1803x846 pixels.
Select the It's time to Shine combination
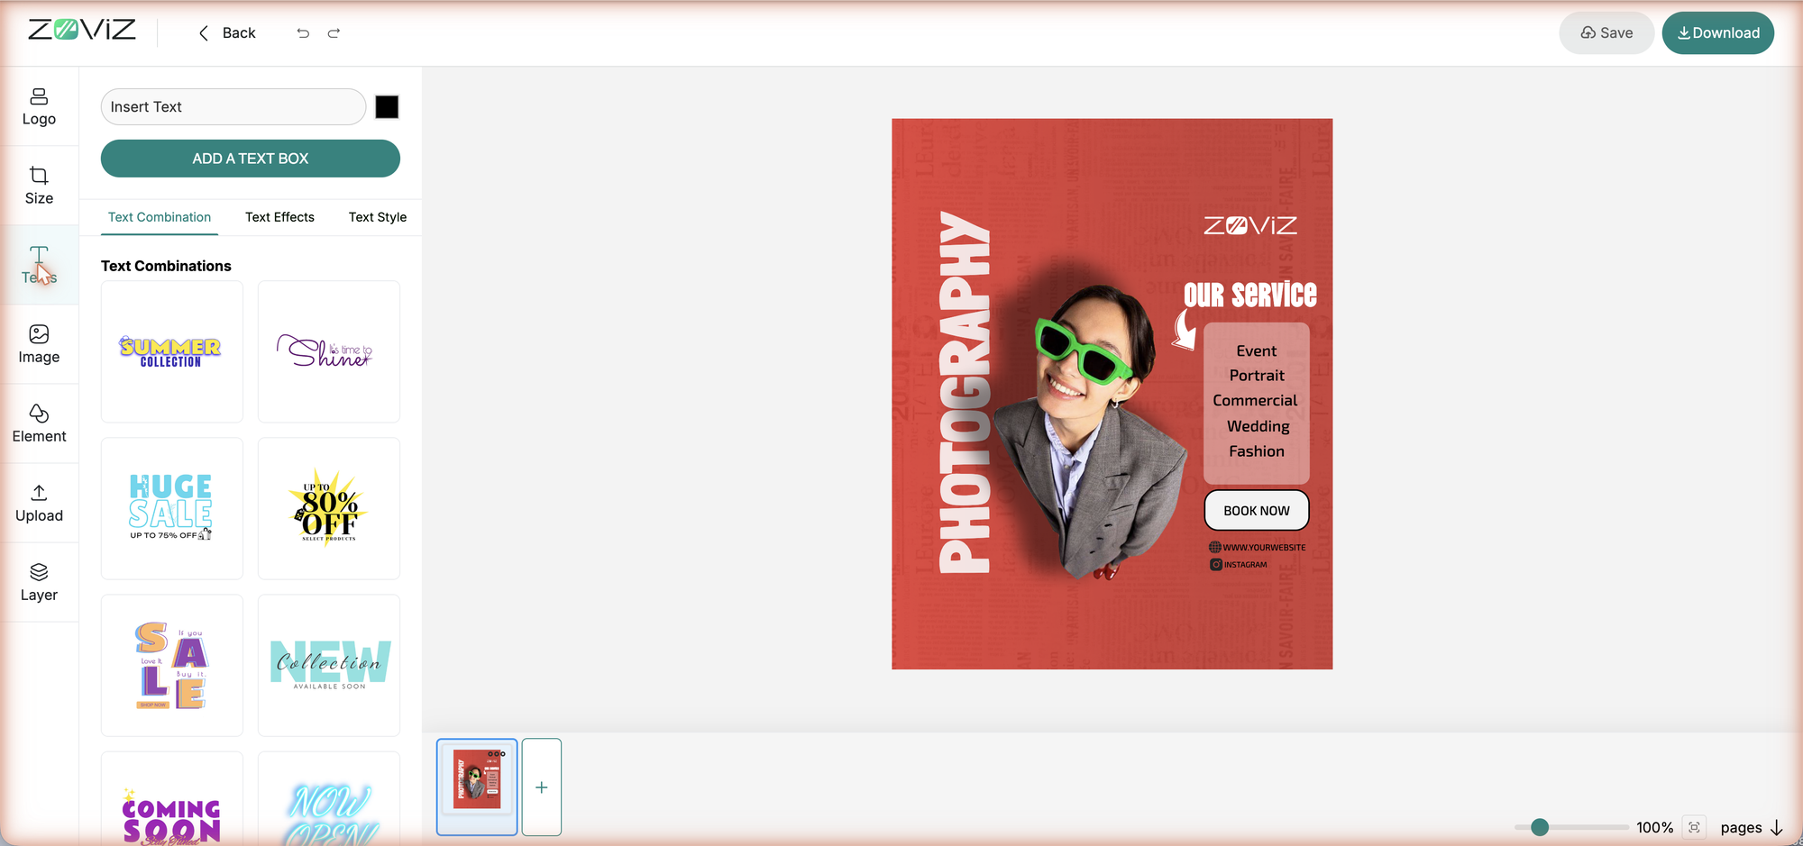tap(329, 351)
